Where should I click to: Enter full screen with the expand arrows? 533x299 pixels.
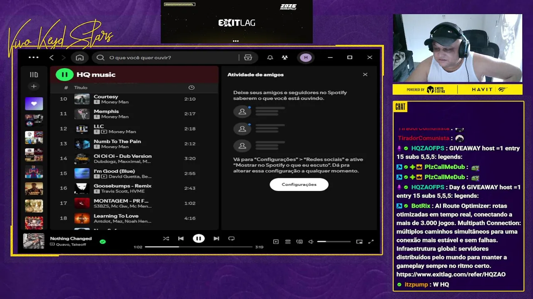coord(371,242)
